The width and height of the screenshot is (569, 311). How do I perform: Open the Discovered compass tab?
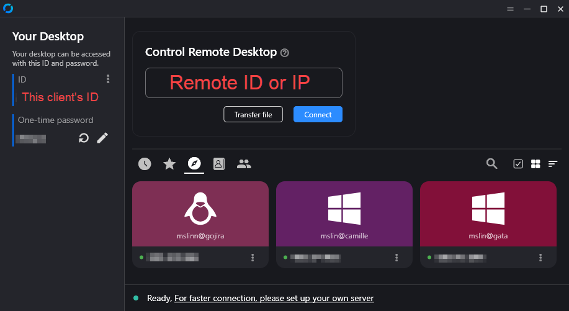pyautogui.click(x=194, y=164)
